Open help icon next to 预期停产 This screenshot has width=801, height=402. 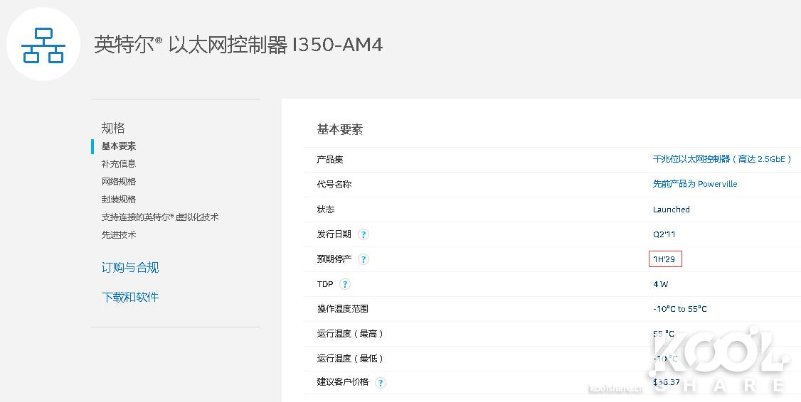pyautogui.click(x=364, y=259)
